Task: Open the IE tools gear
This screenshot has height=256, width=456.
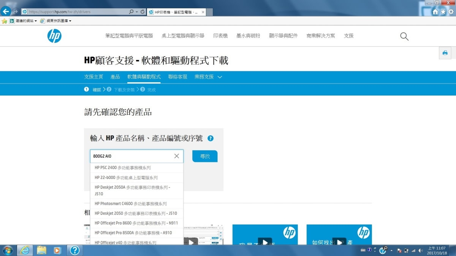Action: coord(450,12)
